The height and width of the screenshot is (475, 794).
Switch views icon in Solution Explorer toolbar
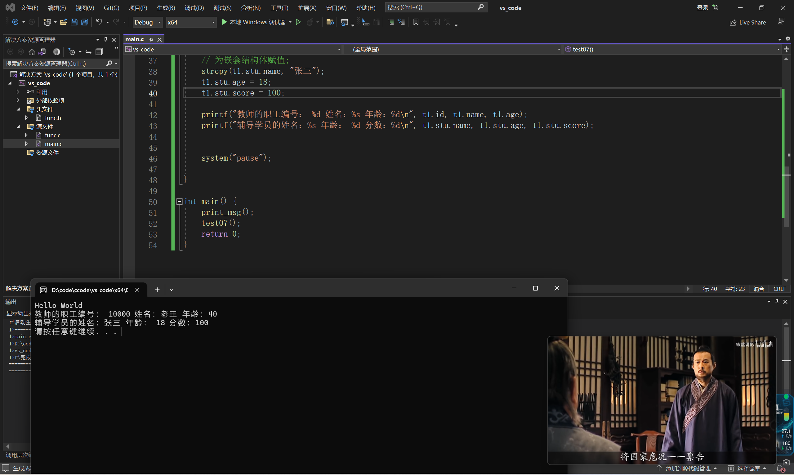[x=42, y=52]
